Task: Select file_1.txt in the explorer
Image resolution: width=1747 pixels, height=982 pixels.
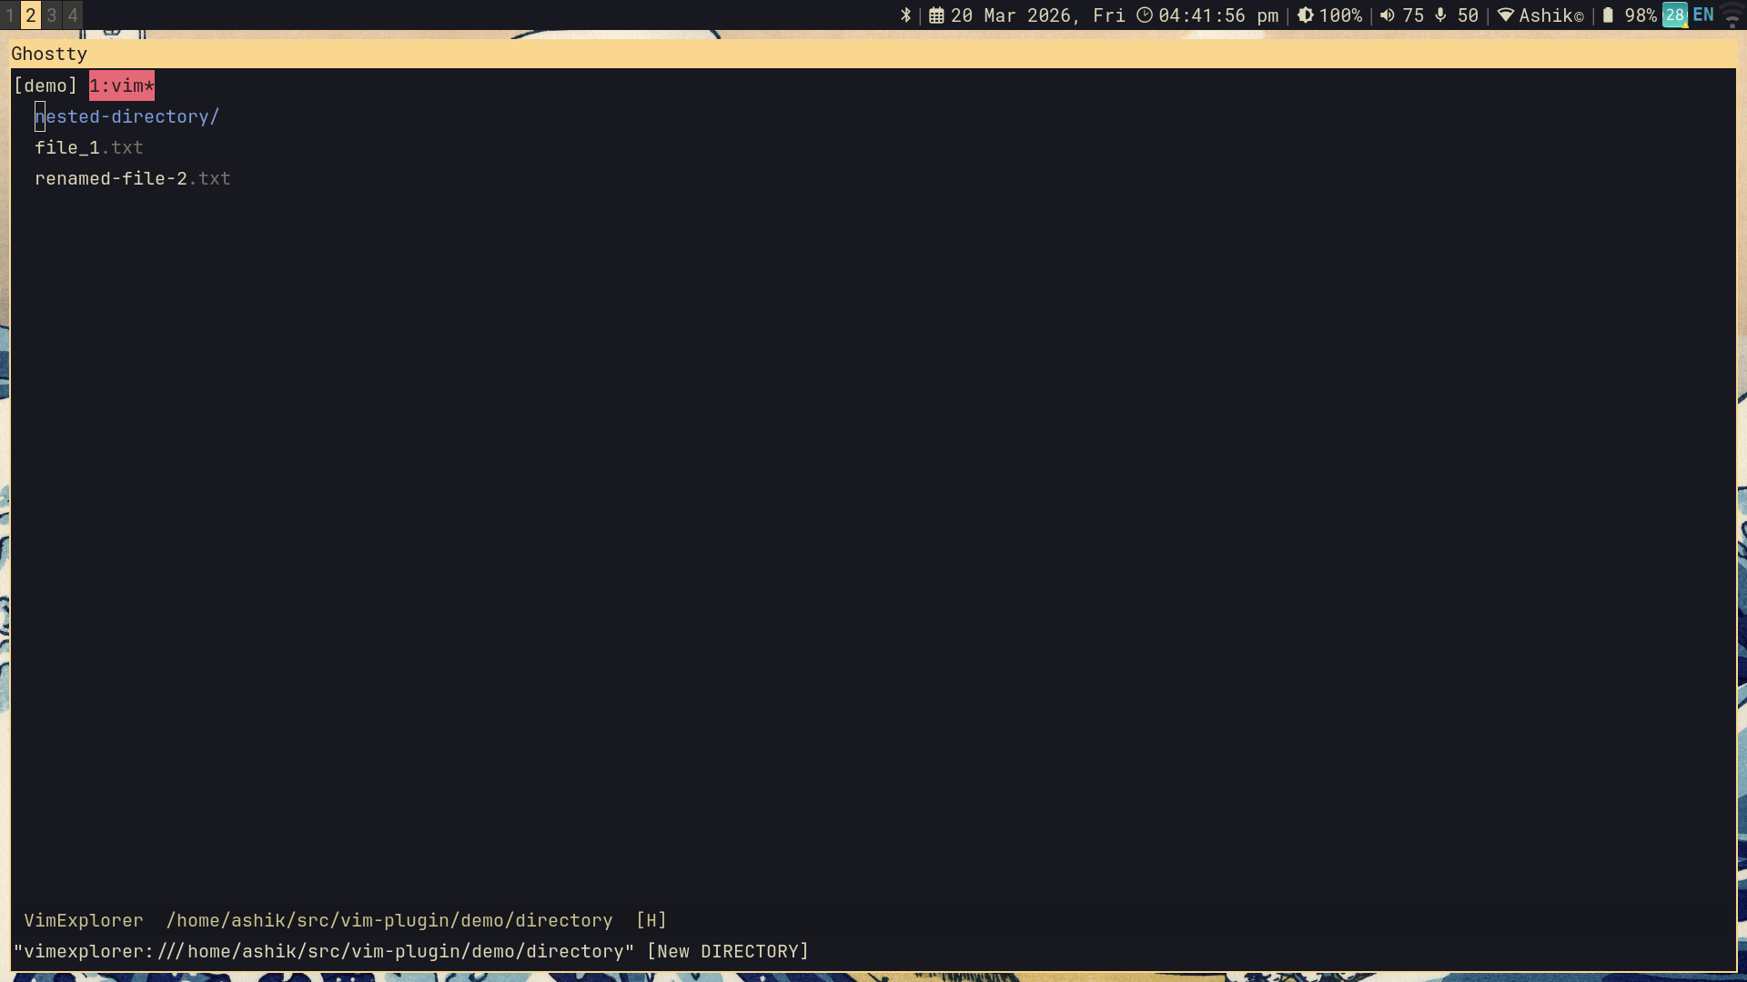Action: [x=88, y=147]
